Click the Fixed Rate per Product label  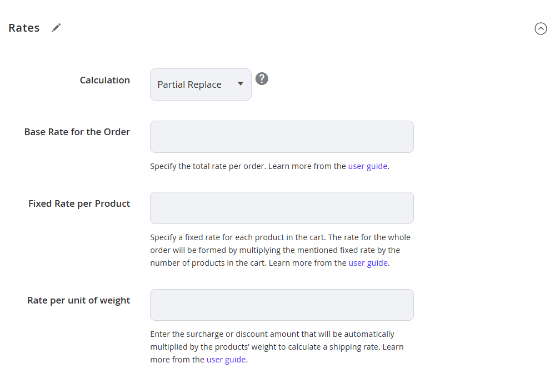(79, 203)
